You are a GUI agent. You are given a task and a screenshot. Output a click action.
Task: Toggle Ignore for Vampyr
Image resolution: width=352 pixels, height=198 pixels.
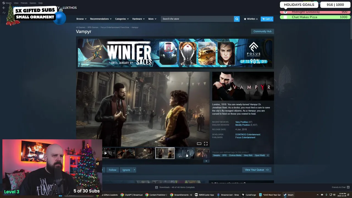click(x=126, y=170)
